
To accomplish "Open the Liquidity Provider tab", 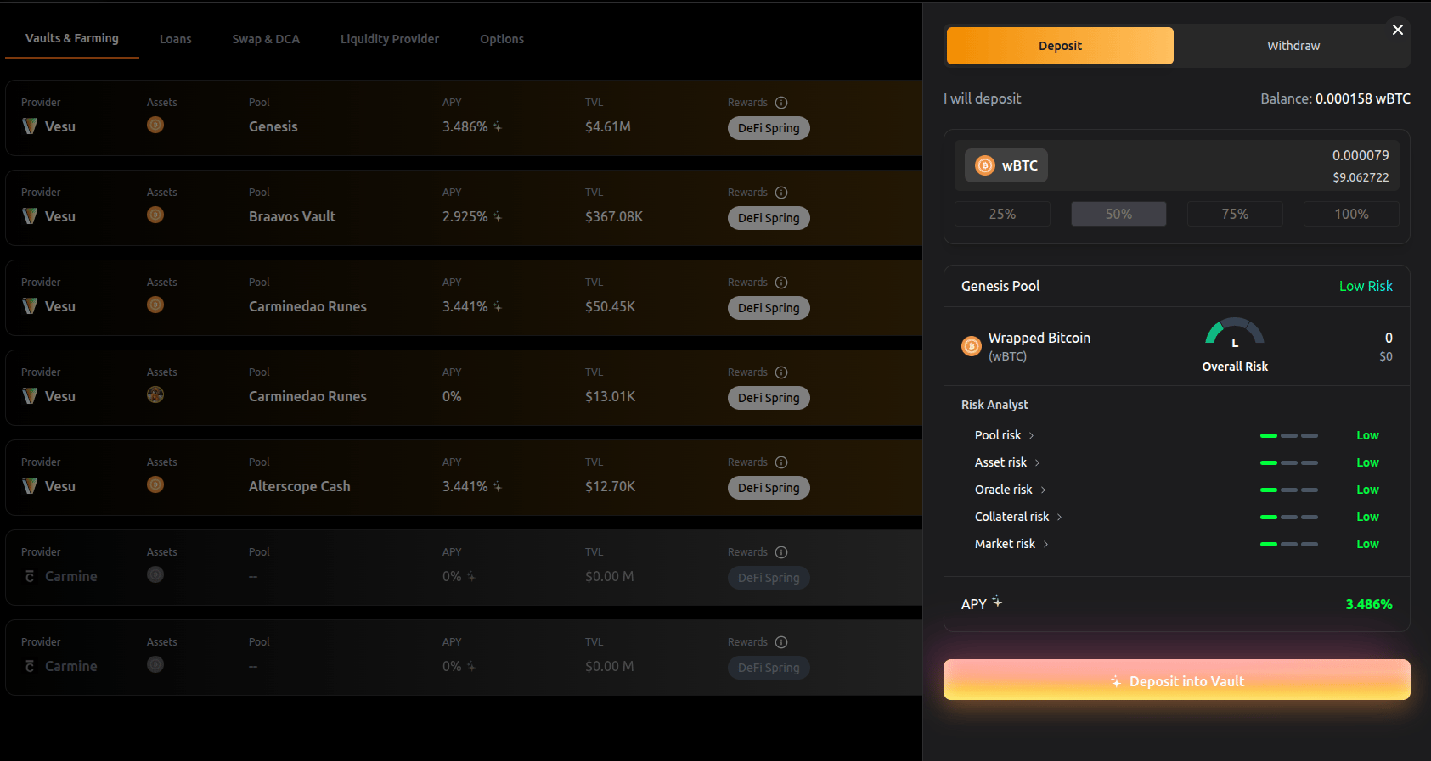I will coord(390,39).
